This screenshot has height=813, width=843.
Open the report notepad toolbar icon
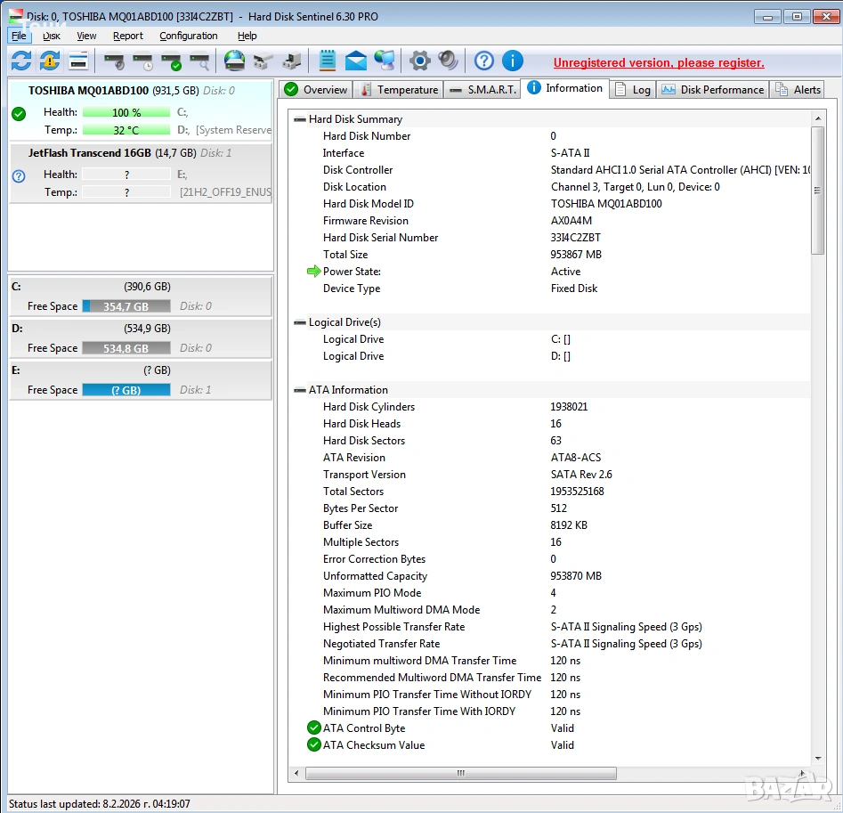[328, 61]
